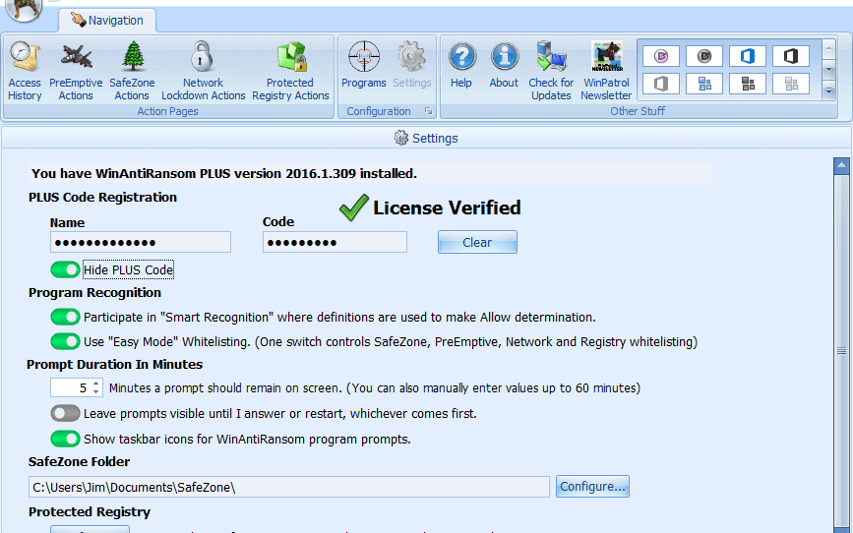Click the prompt duration minutes value field
Image resolution: width=853 pixels, height=533 pixels.
[x=71, y=387]
